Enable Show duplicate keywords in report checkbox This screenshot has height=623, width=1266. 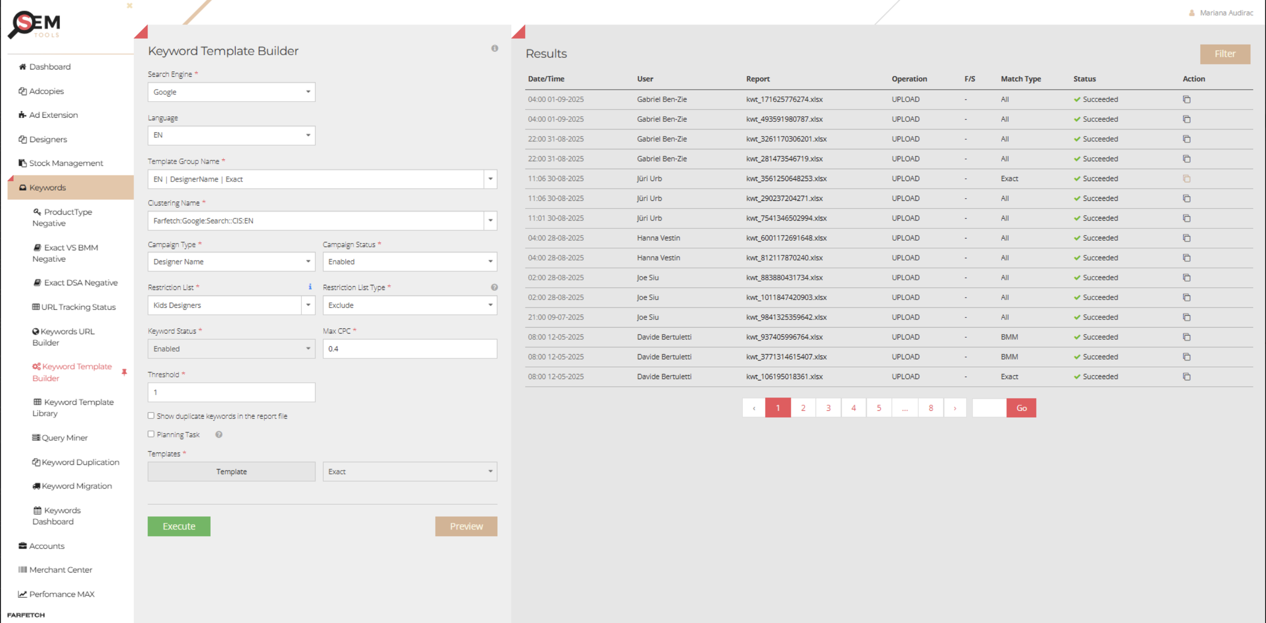click(151, 416)
